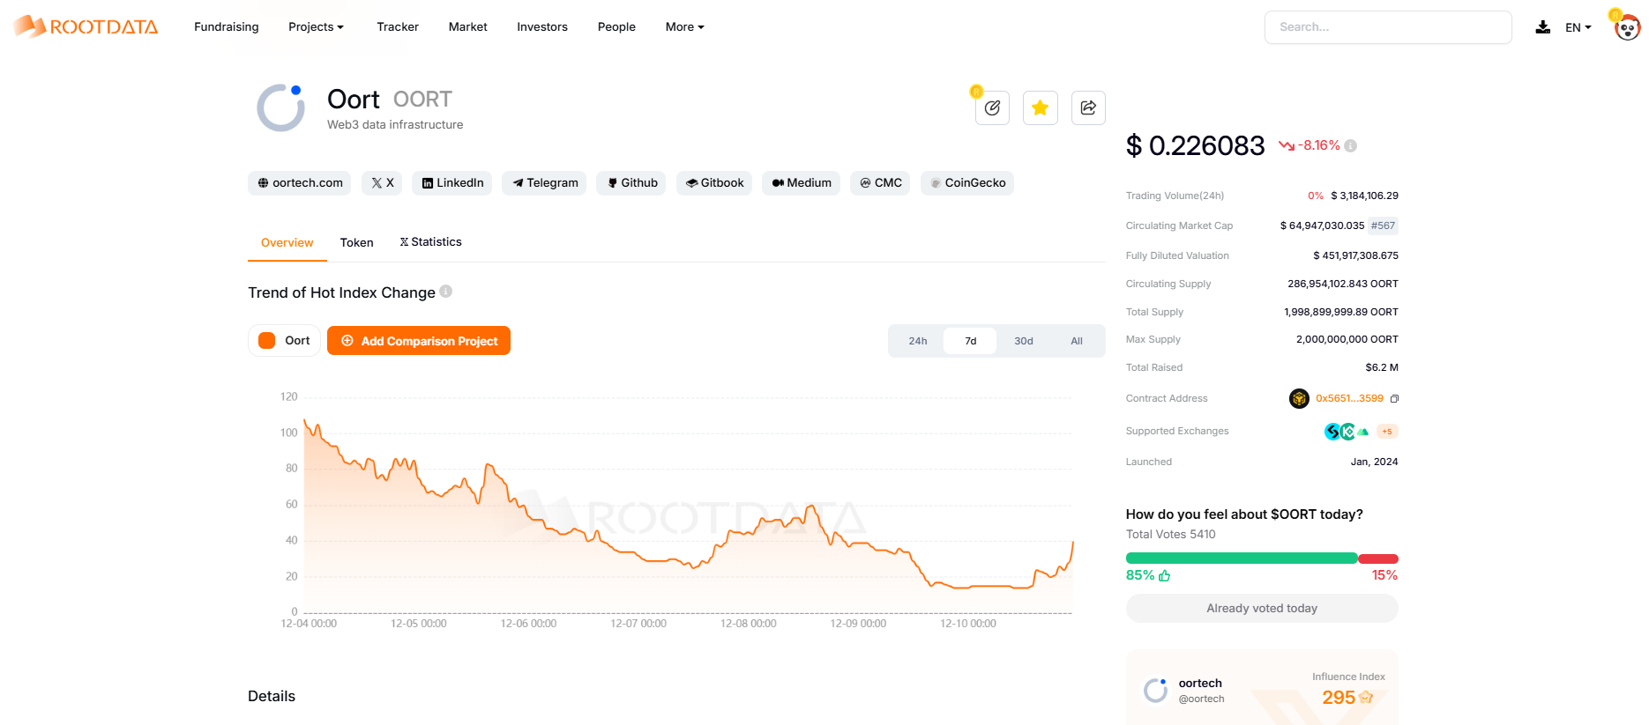Screen dimensions: 1649x725
Task: Click the 15% bearish percentage
Action: point(1384,575)
